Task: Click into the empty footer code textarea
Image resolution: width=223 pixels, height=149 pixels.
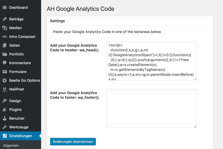Action: (152, 109)
